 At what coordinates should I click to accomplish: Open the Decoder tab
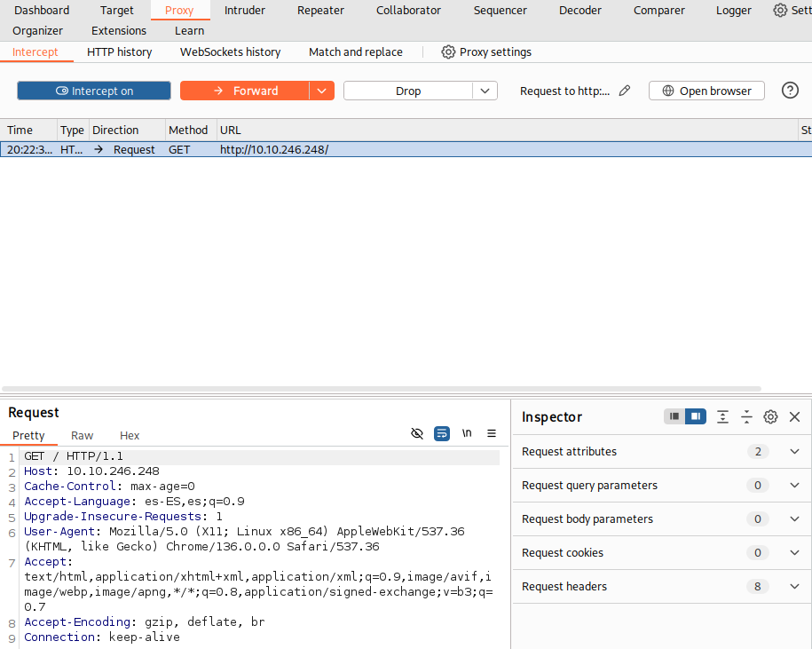click(580, 11)
